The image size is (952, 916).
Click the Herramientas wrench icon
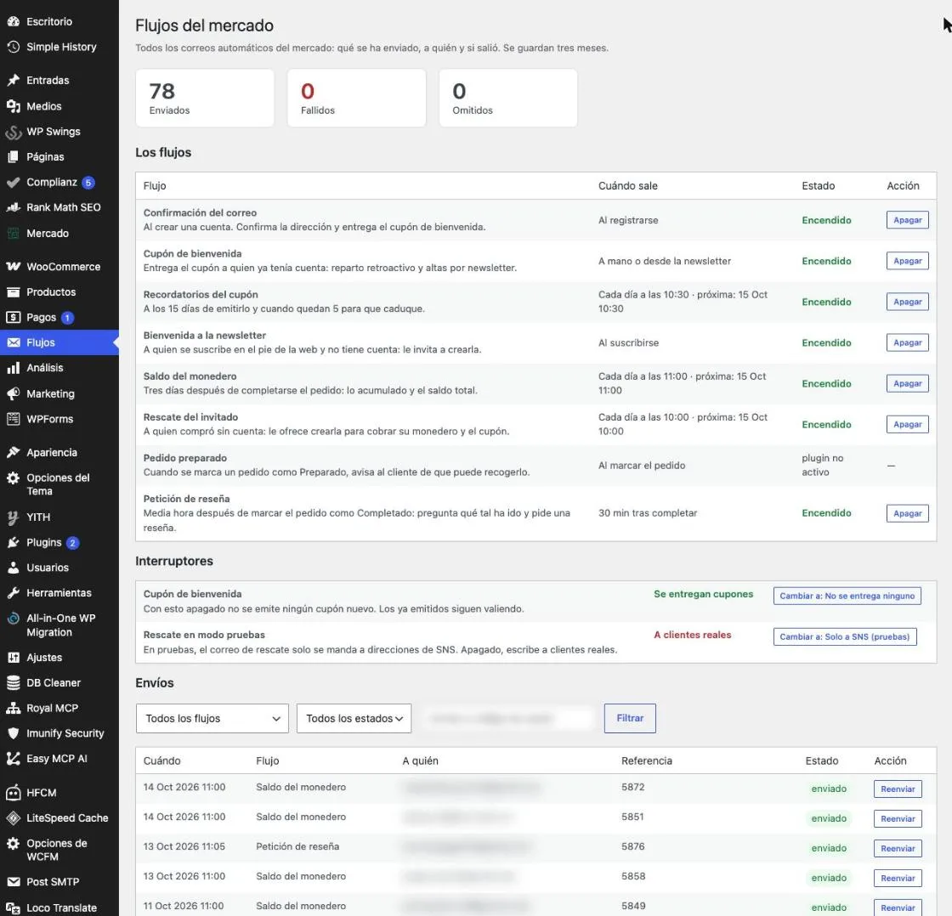[x=14, y=593]
